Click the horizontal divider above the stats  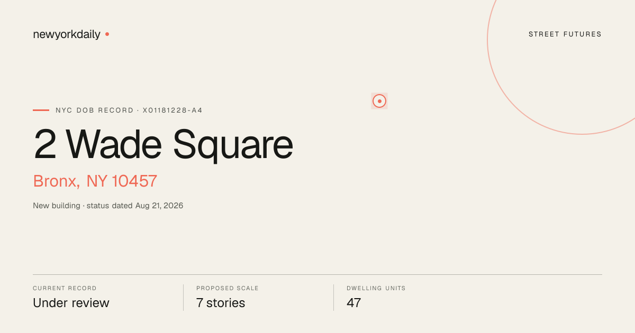pyautogui.click(x=317, y=274)
